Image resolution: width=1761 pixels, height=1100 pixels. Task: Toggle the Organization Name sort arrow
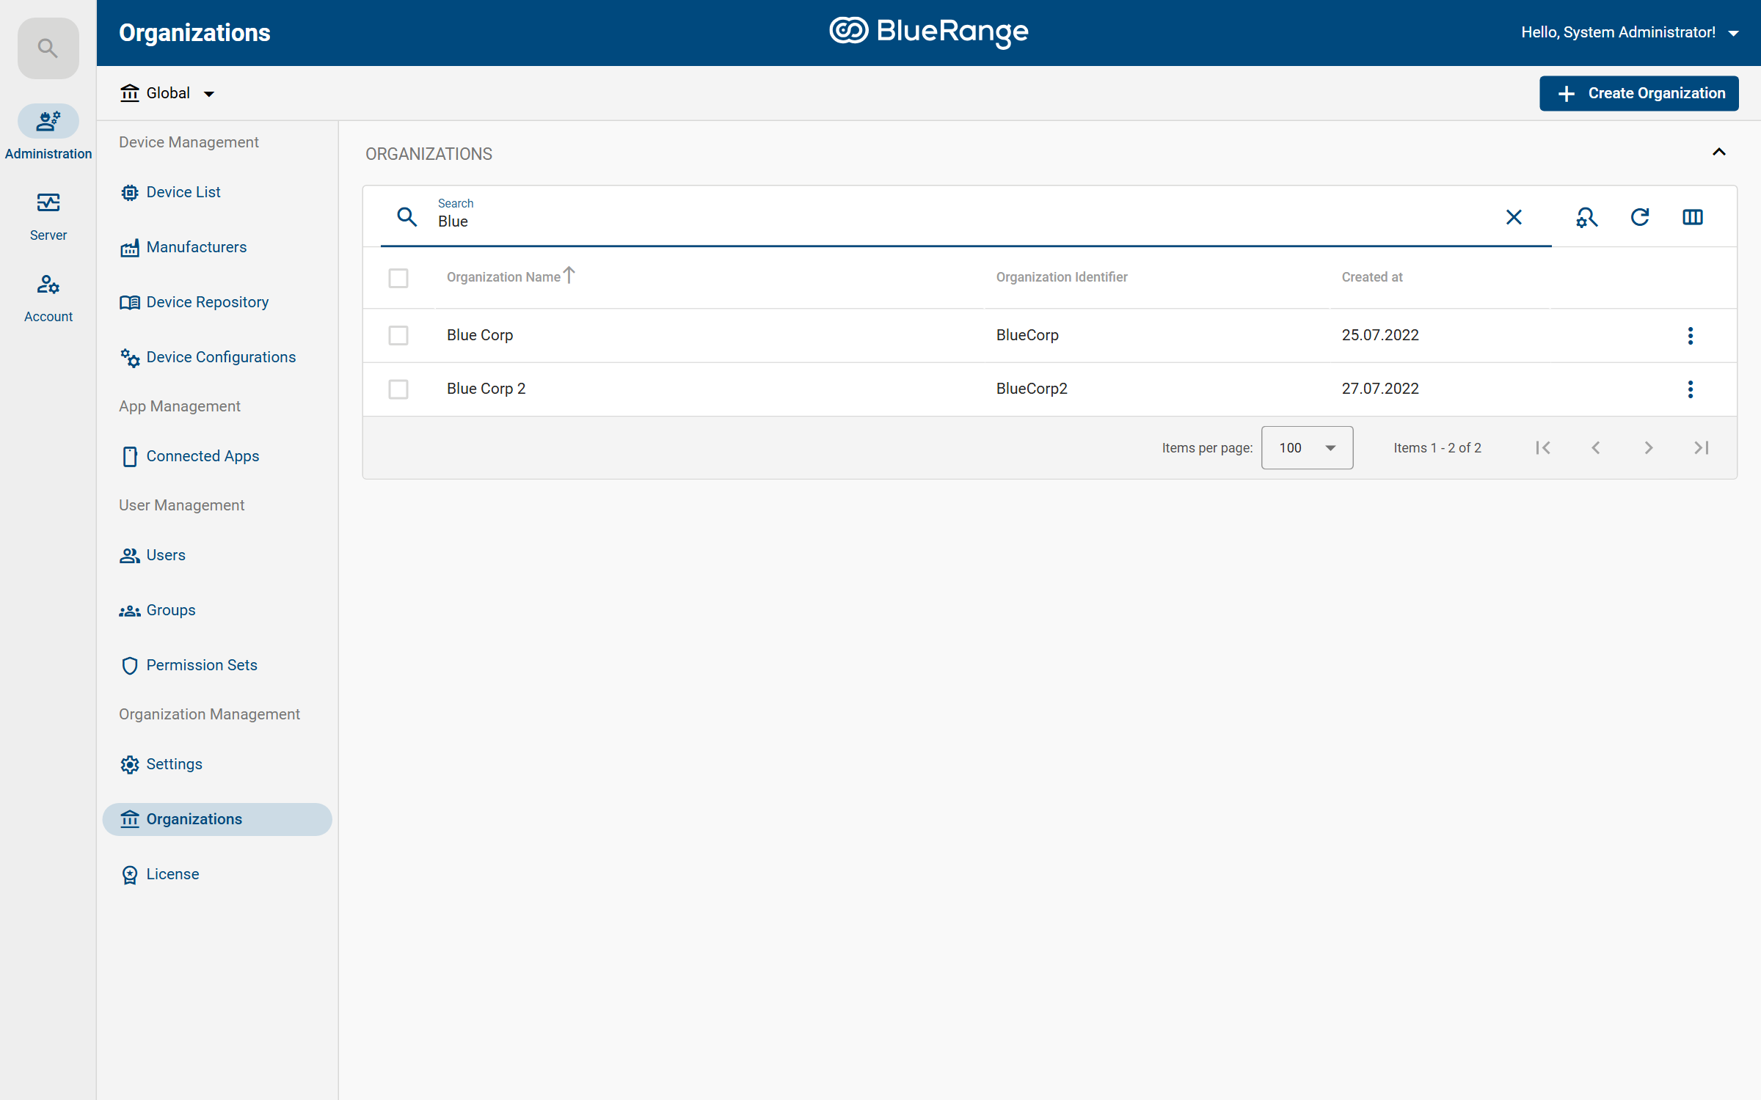[x=569, y=275]
